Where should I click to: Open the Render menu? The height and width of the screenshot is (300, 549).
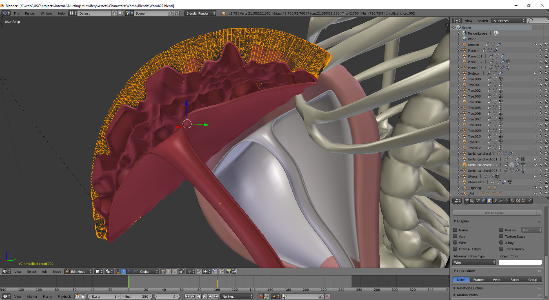click(30, 13)
